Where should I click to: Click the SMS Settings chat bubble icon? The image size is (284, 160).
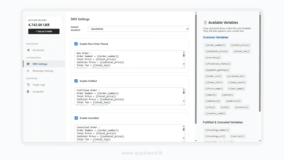[x=28, y=64]
